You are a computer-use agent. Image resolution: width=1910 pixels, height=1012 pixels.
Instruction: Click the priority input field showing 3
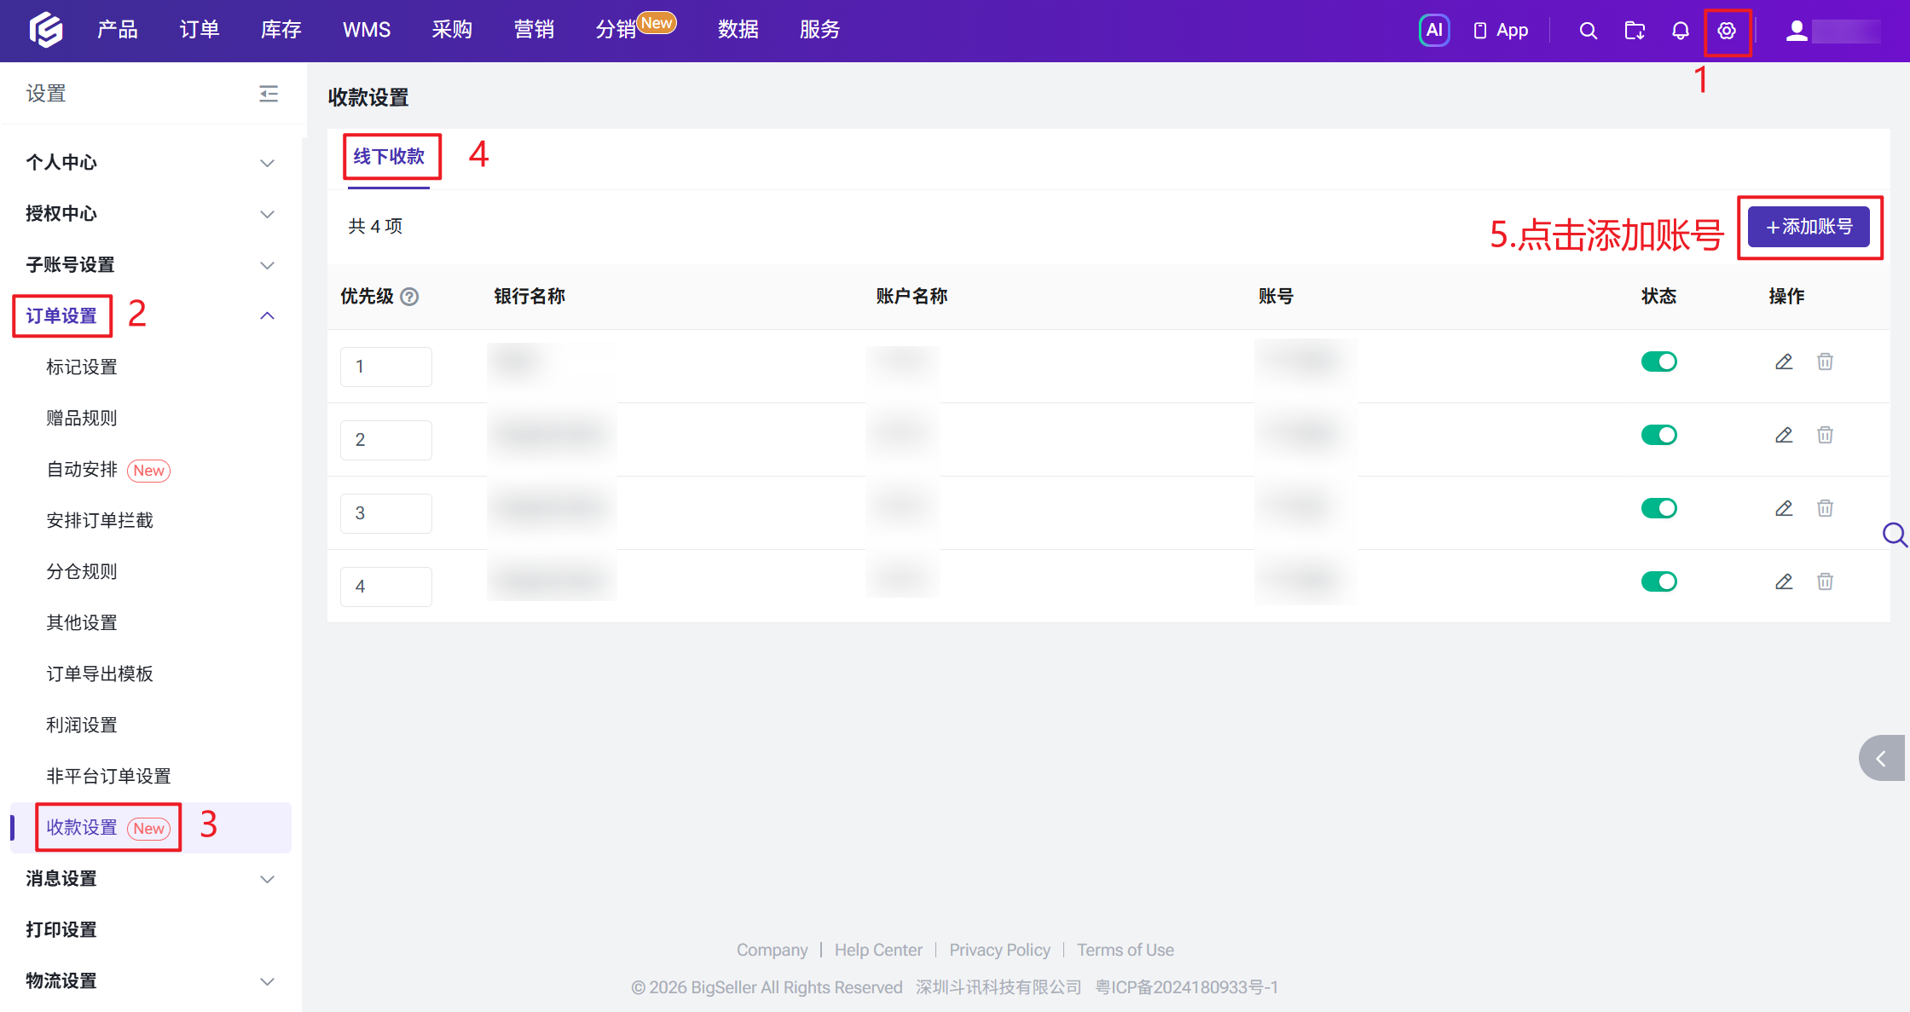click(x=386, y=513)
